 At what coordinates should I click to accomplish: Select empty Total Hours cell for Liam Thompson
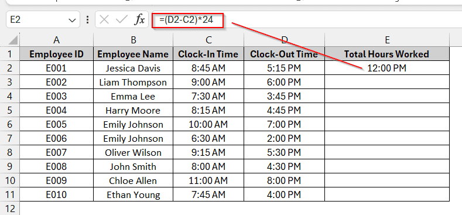coord(387,82)
